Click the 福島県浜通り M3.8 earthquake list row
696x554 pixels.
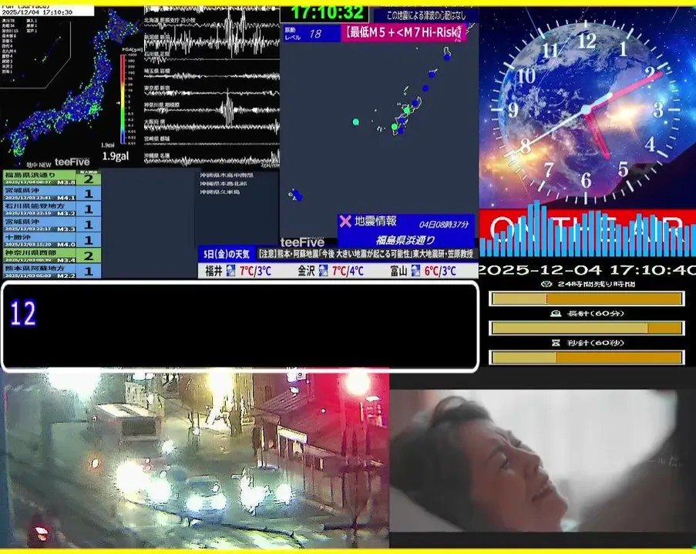tap(52, 179)
